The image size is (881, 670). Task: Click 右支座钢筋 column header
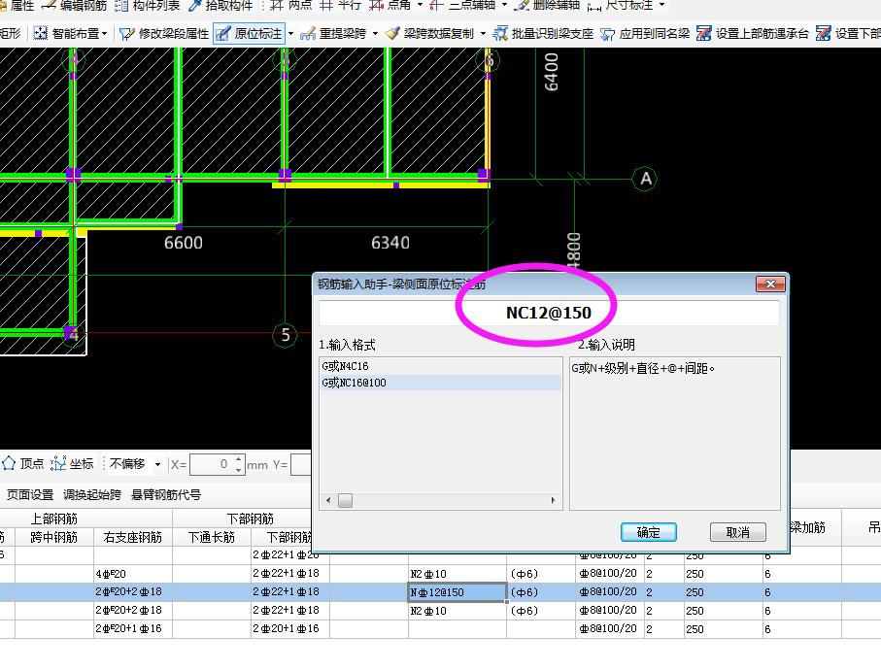(133, 538)
